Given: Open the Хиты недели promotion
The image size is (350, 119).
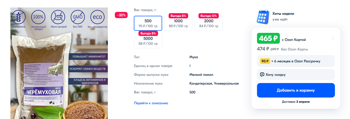Looking at the screenshot, I should [x=283, y=14].
